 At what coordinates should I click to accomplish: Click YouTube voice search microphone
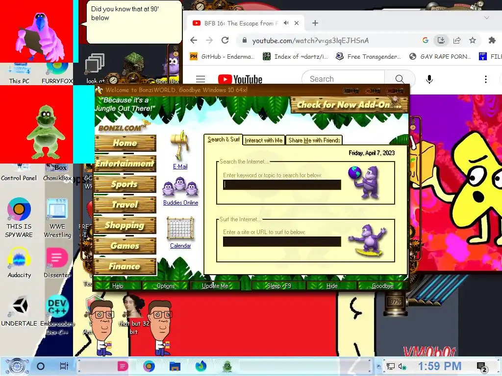(429, 79)
